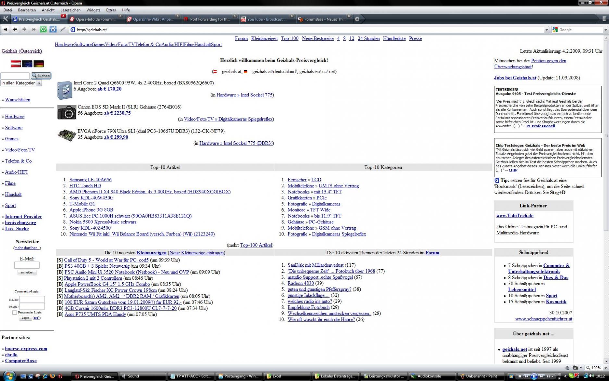Screen dimensions: 609x381
Task: Open a new tab with plus button
Action: 357,19
